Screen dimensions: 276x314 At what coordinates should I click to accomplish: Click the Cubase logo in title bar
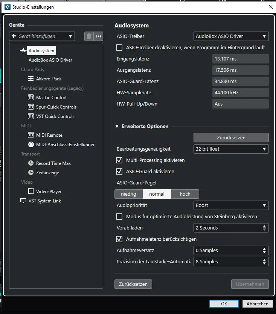click(x=8, y=7)
